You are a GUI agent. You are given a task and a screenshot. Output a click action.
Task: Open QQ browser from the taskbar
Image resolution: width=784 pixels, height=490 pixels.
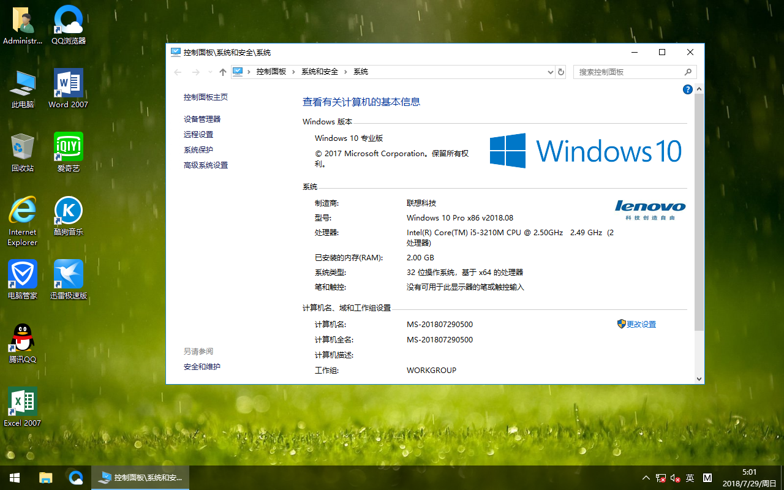click(76, 477)
